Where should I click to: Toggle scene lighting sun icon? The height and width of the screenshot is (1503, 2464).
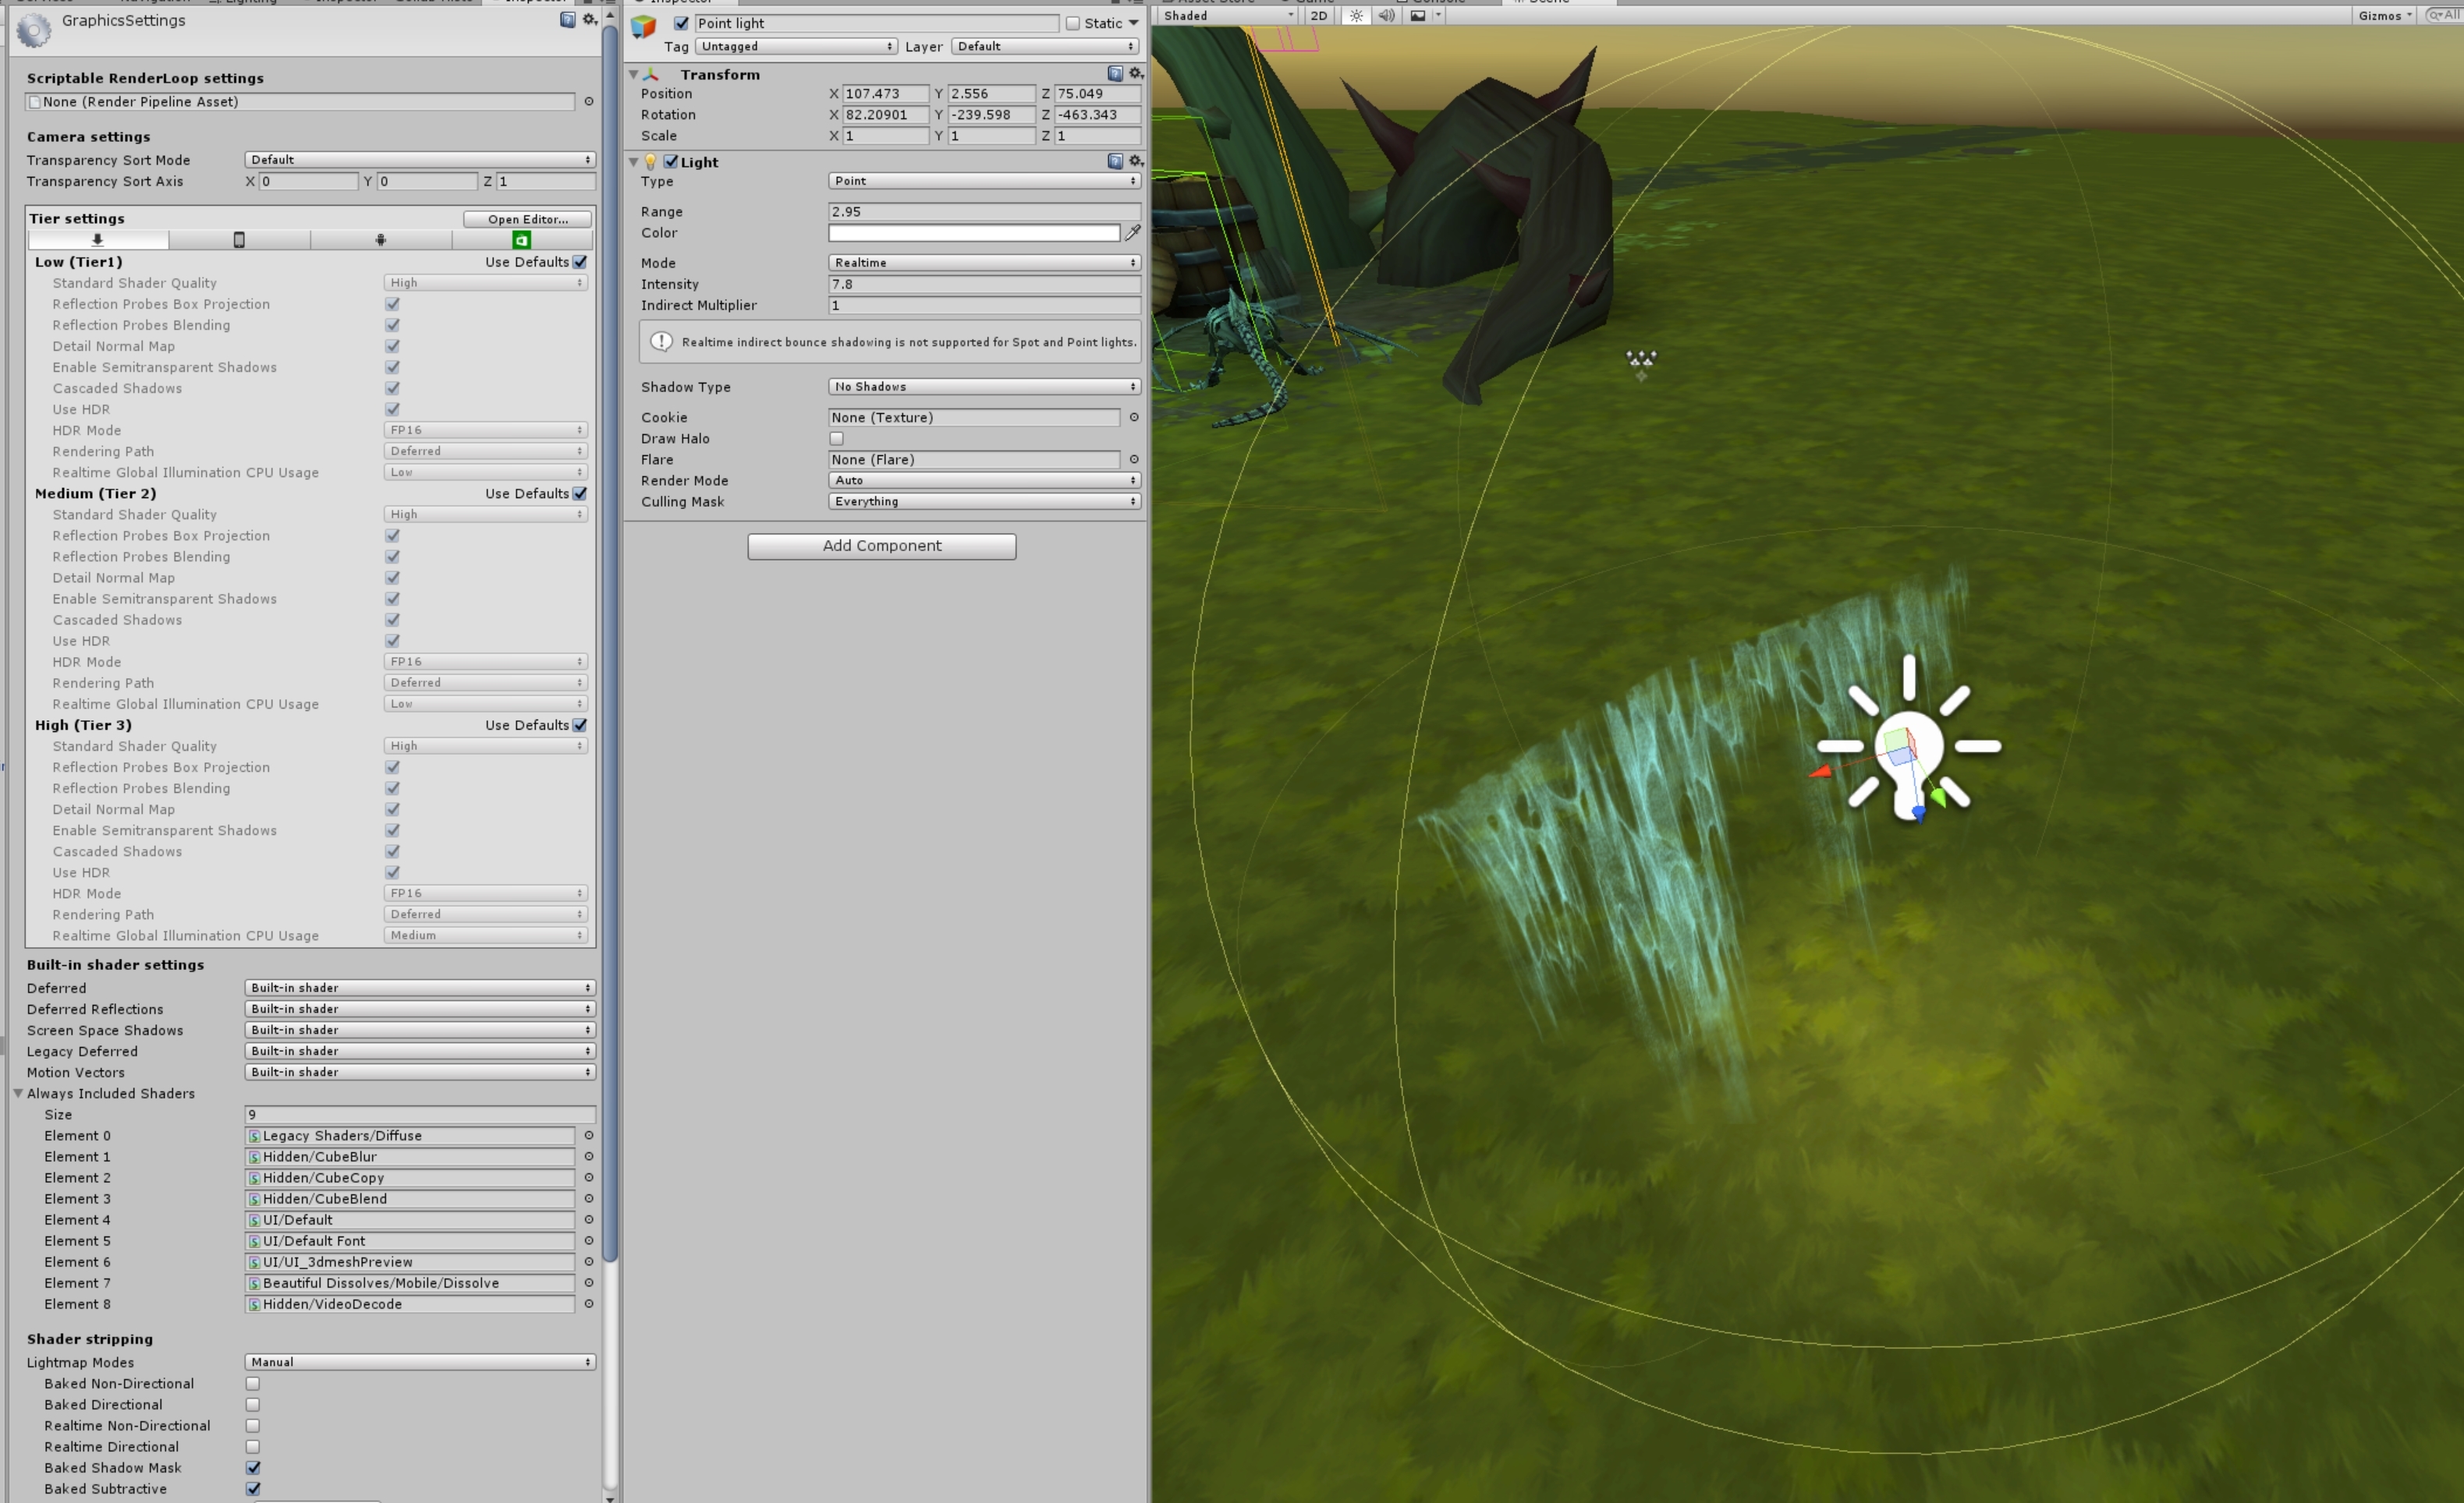(1356, 15)
